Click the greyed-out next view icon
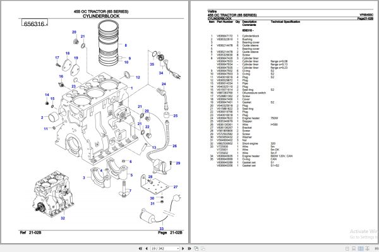Image resolution: width=379 pixels, height=252 pixels. (203, 248)
